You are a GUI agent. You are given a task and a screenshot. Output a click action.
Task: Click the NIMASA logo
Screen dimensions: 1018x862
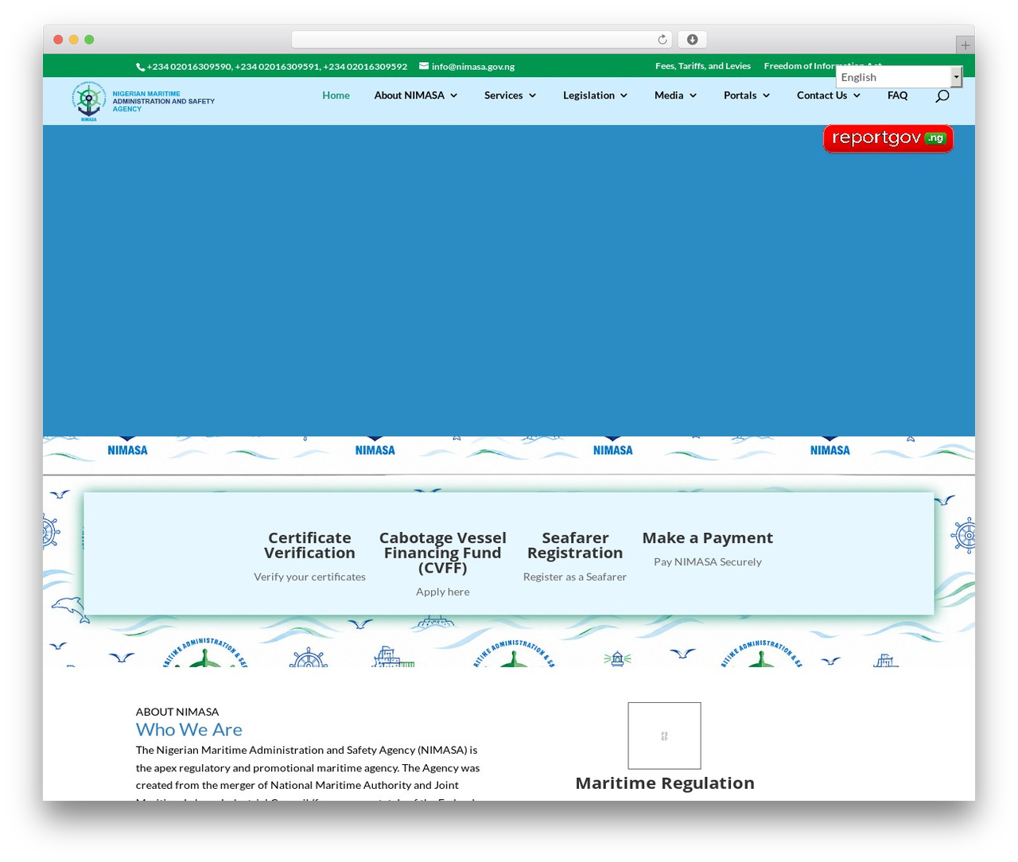(143, 101)
